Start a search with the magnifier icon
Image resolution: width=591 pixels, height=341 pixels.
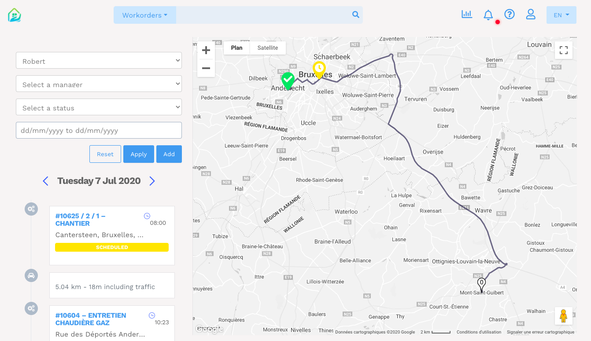355,15
